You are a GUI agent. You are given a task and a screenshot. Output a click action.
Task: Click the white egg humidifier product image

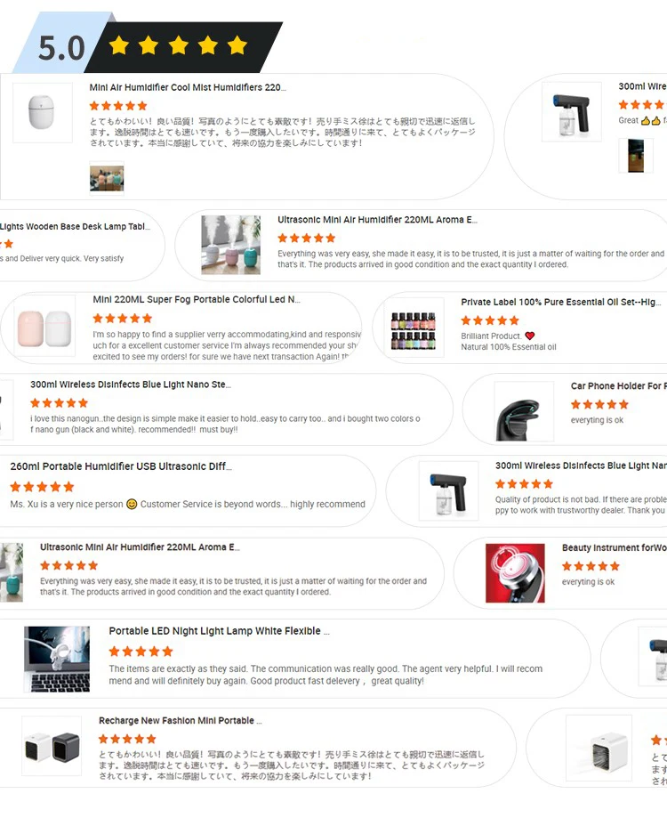click(43, 112)
